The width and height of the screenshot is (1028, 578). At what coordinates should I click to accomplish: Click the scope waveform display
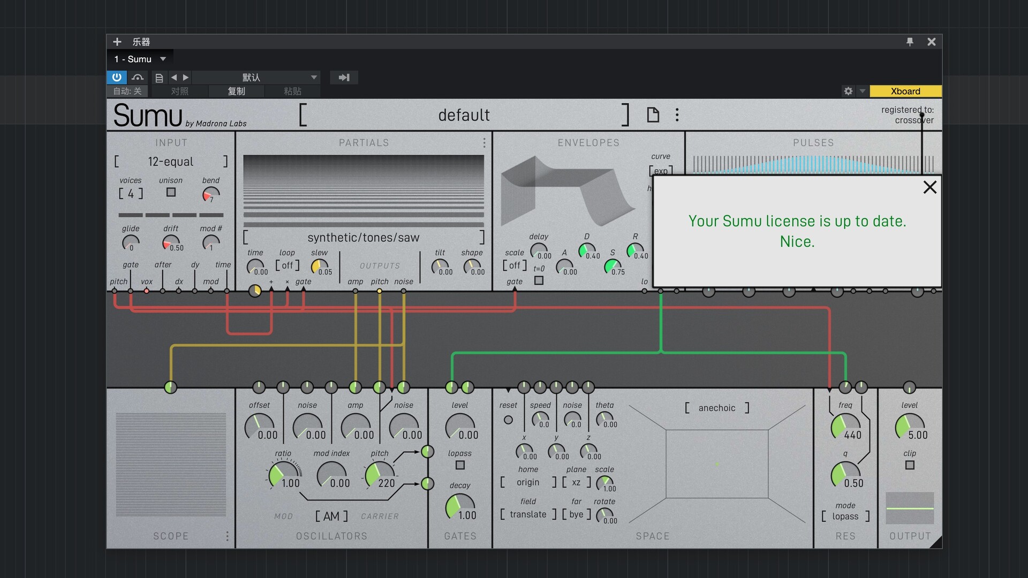point(171,464)
